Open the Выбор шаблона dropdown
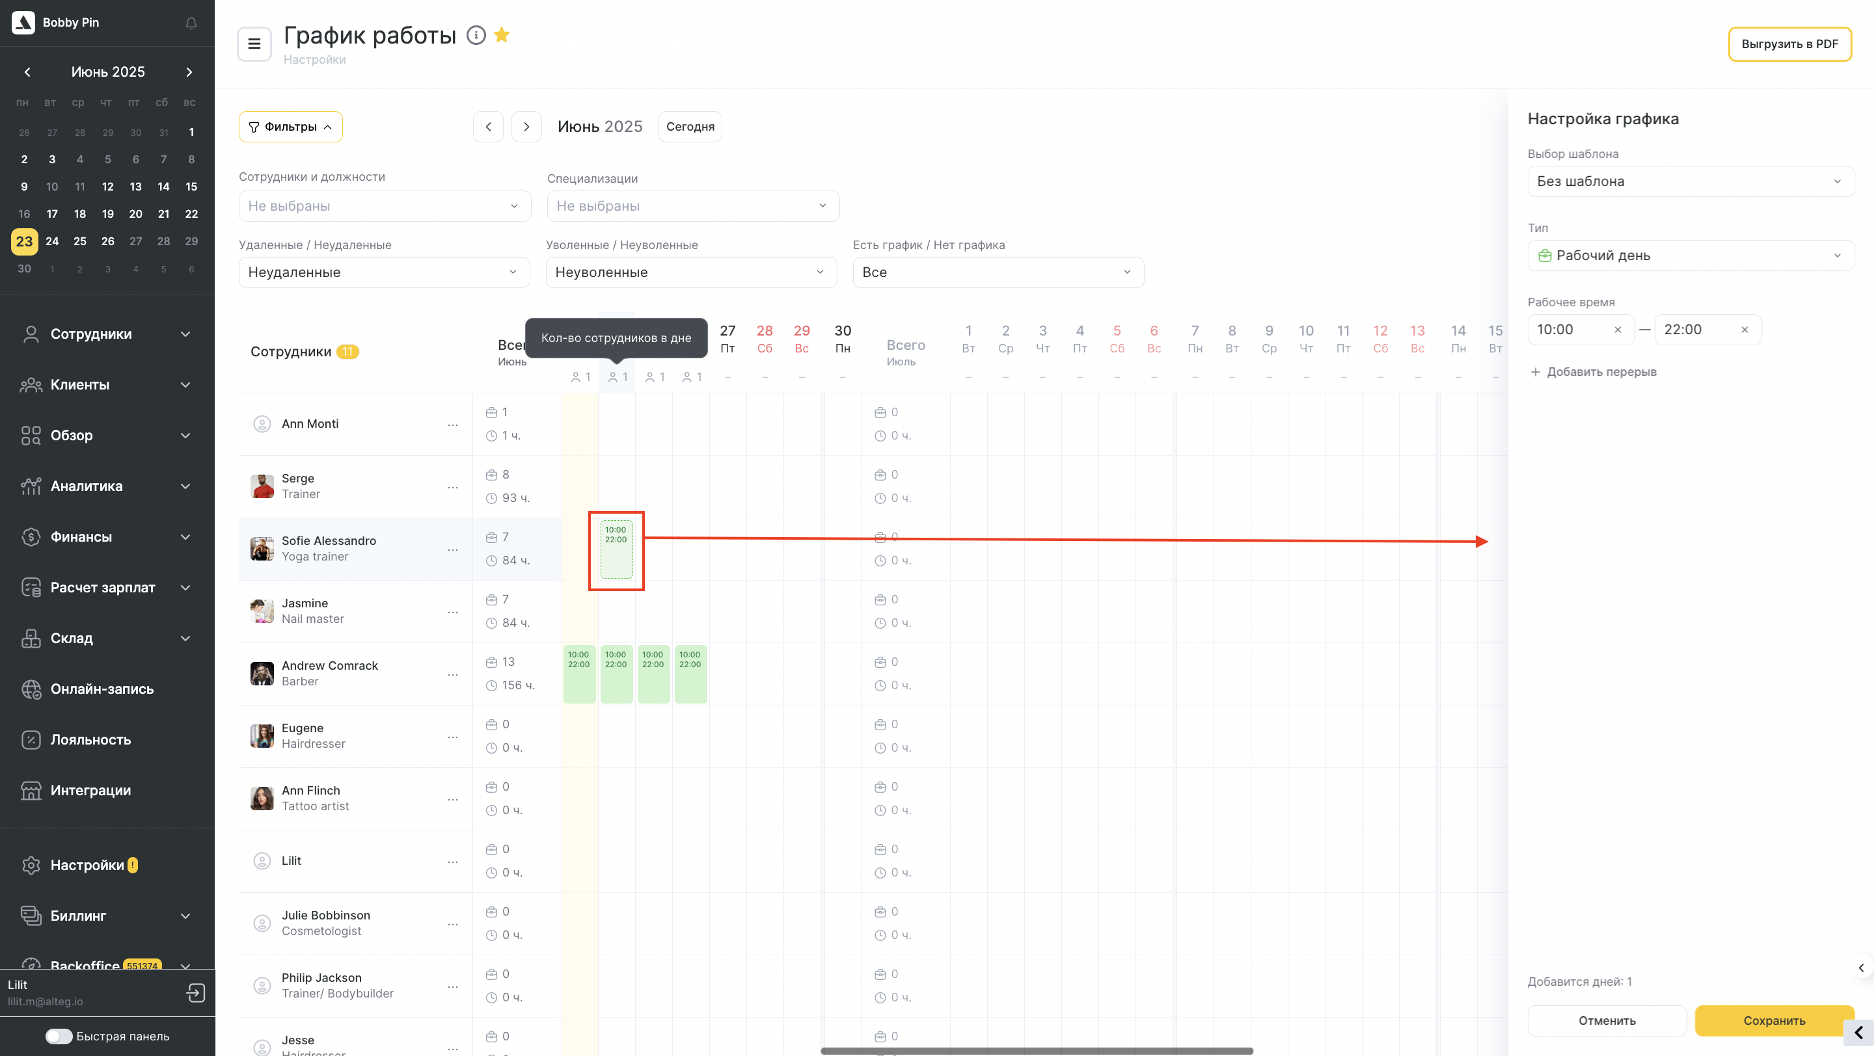Image resolution: width=1874 pixels, height=1056 pixels. click(1691, 181)
